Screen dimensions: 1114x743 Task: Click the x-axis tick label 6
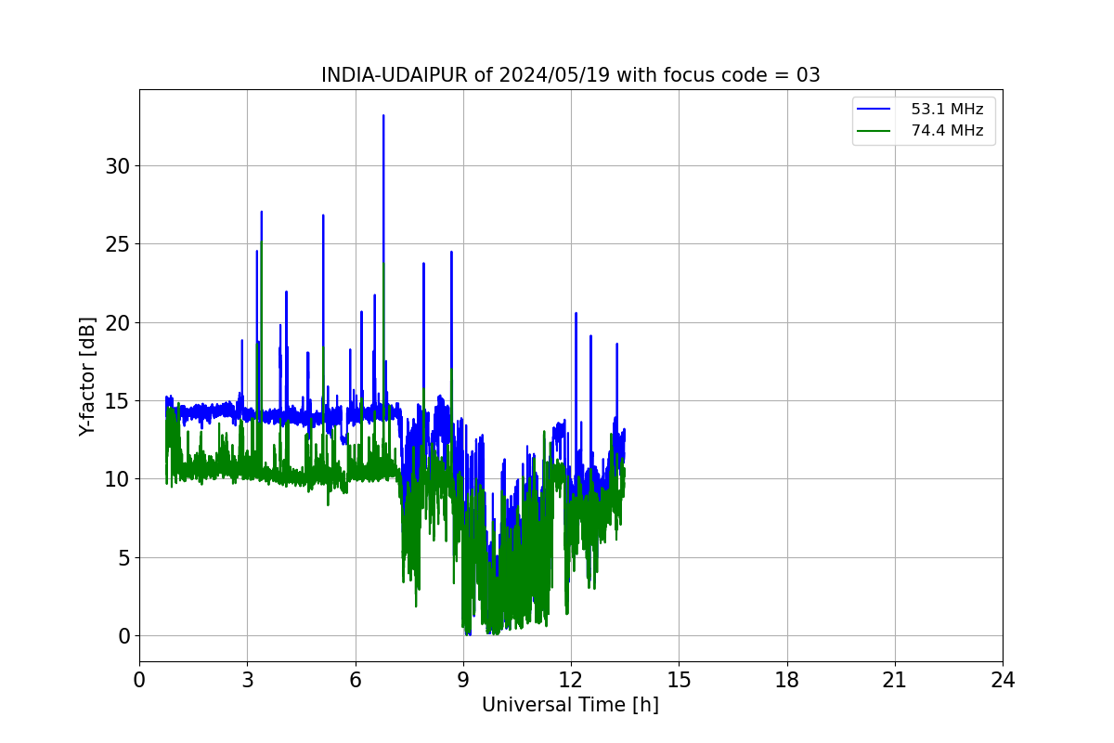coord(355,680)
